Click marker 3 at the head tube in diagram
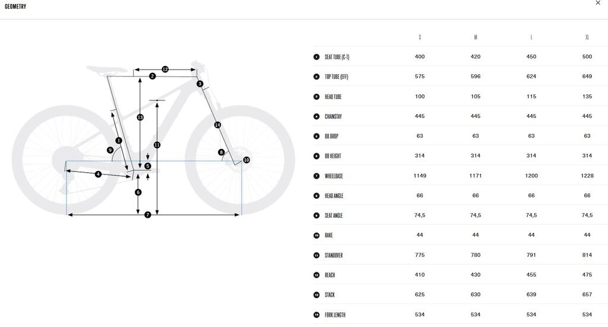 (200, 84)
